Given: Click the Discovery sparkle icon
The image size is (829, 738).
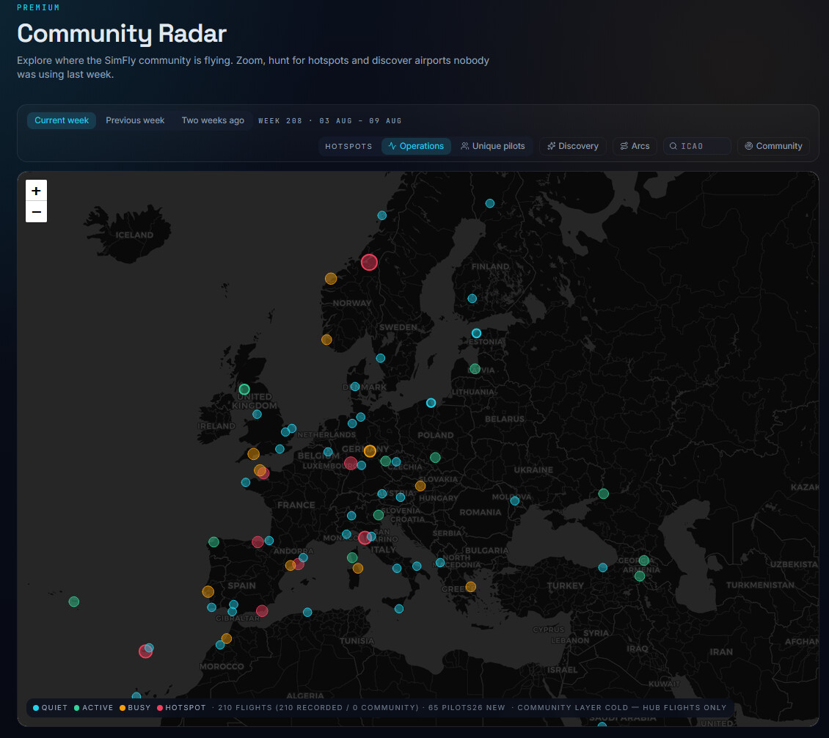Looking at the screenshot, I should click(552, 146).
